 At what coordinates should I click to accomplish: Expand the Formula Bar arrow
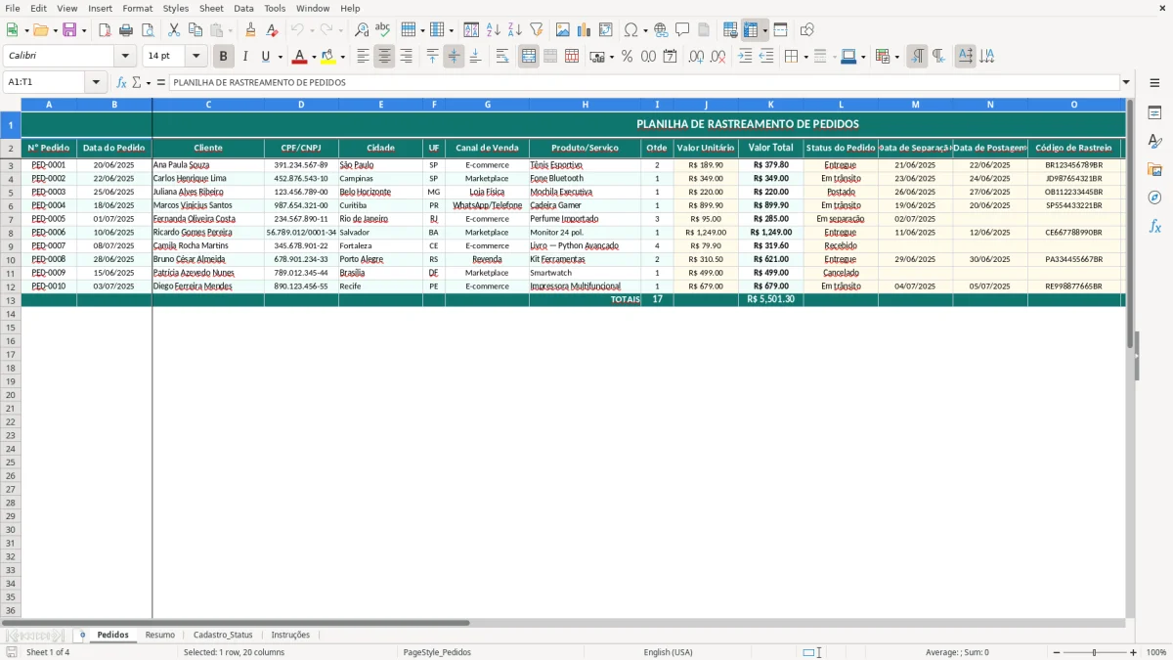1126,82
